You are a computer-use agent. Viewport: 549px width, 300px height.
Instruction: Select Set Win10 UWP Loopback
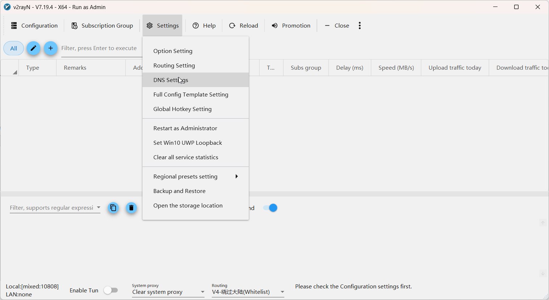[x=195, y=143]
